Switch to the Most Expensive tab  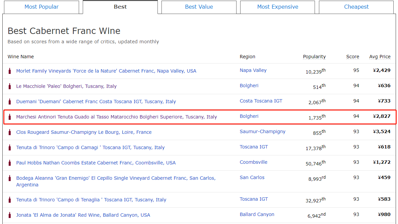coord(278,7)
